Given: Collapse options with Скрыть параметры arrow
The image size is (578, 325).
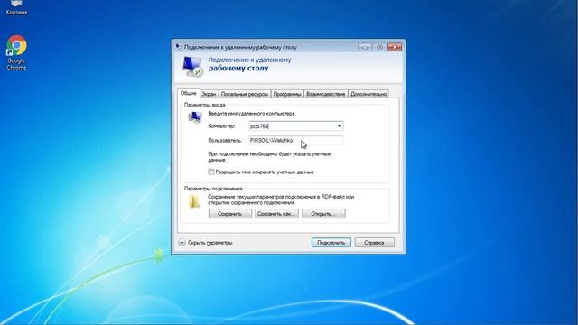Looking at the screenshot, I should [x=182, y=243].
